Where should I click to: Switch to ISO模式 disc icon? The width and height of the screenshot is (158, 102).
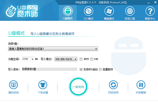(89, 11)
